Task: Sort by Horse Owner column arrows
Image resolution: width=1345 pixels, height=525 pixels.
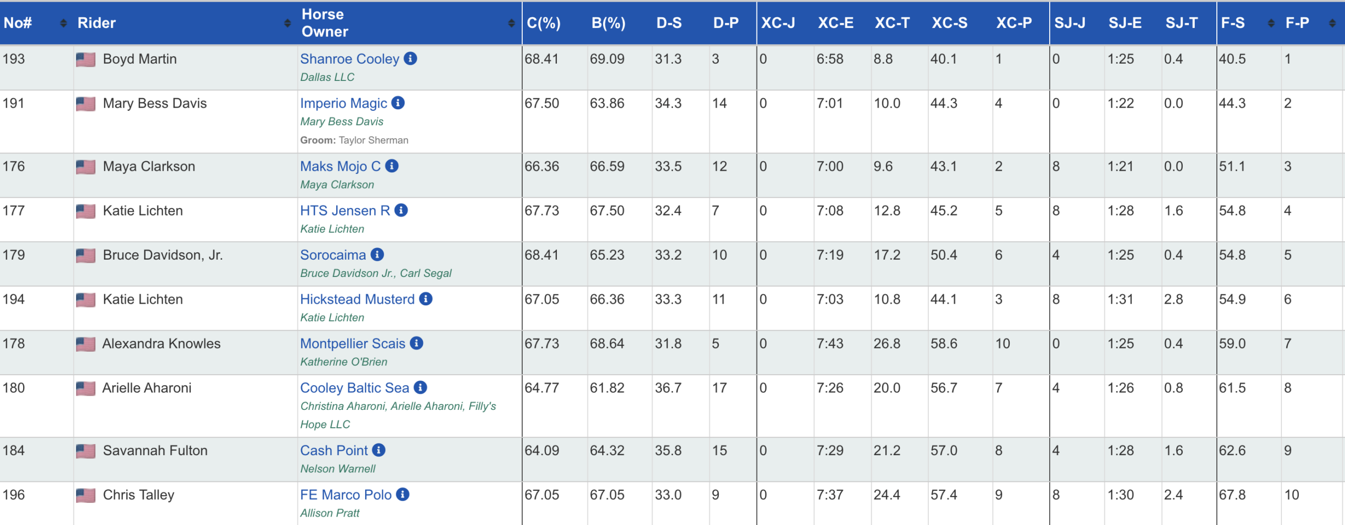Action: coord(511,23)
